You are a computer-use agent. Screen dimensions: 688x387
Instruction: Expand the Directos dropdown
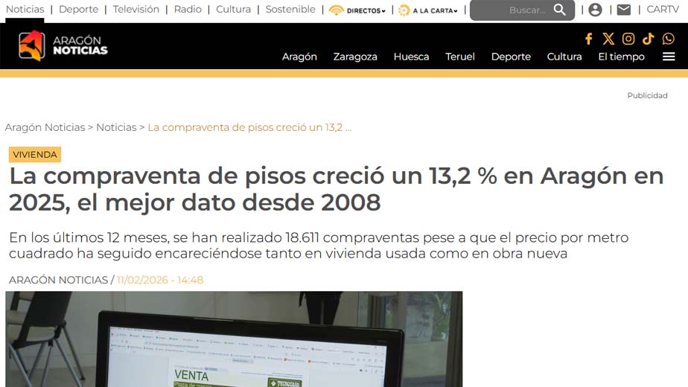pyautogui.click(x=357, y=10)
